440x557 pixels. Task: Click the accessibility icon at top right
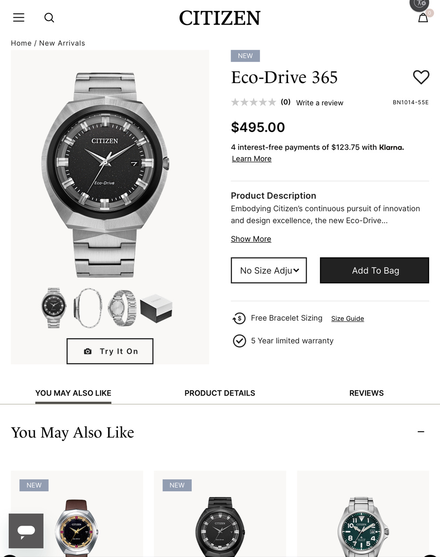point(419,4)
